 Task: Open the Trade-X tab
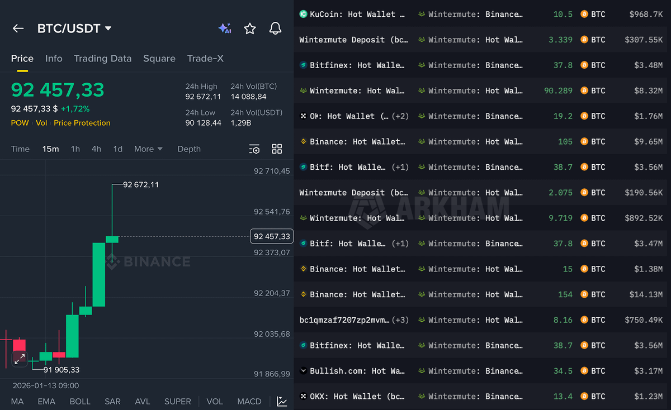(x=205, y=59)
